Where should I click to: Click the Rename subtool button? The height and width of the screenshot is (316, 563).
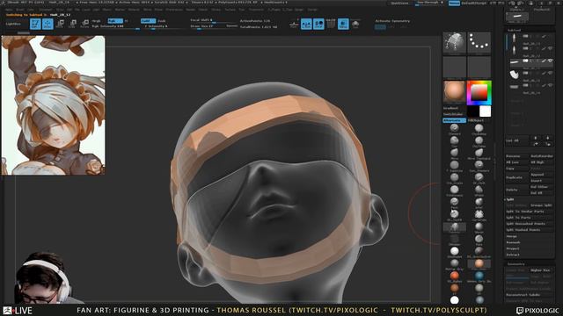(x=517, y=156)
